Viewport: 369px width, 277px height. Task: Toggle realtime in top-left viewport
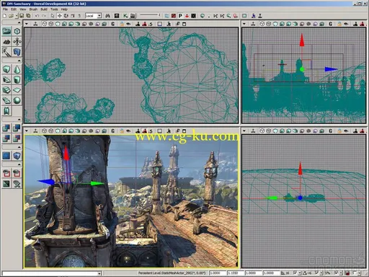click(x=35, y=24)
